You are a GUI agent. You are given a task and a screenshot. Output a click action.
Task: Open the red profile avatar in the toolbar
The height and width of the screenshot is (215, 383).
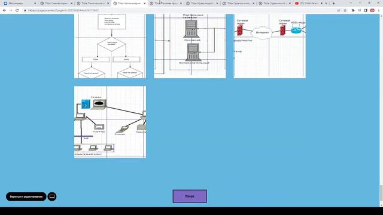click(x=372, y=11)
